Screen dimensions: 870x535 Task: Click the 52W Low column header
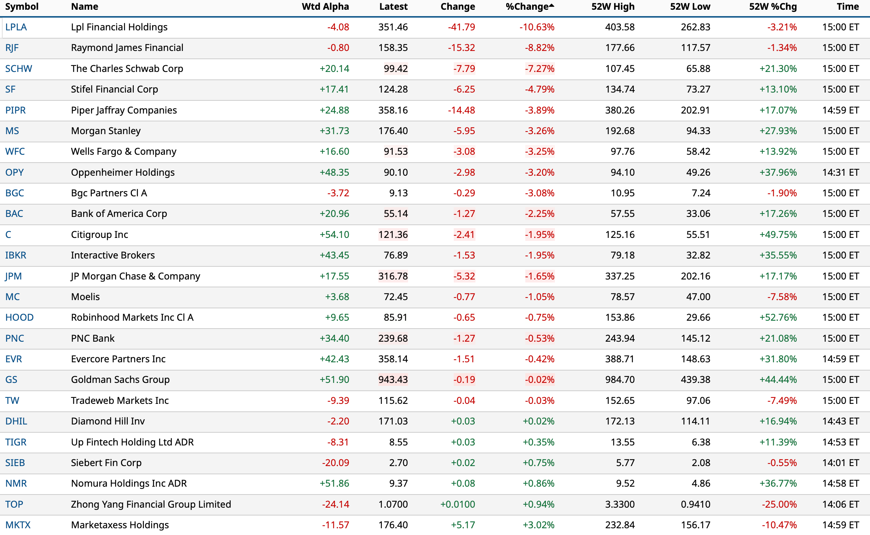coord(690,7)
